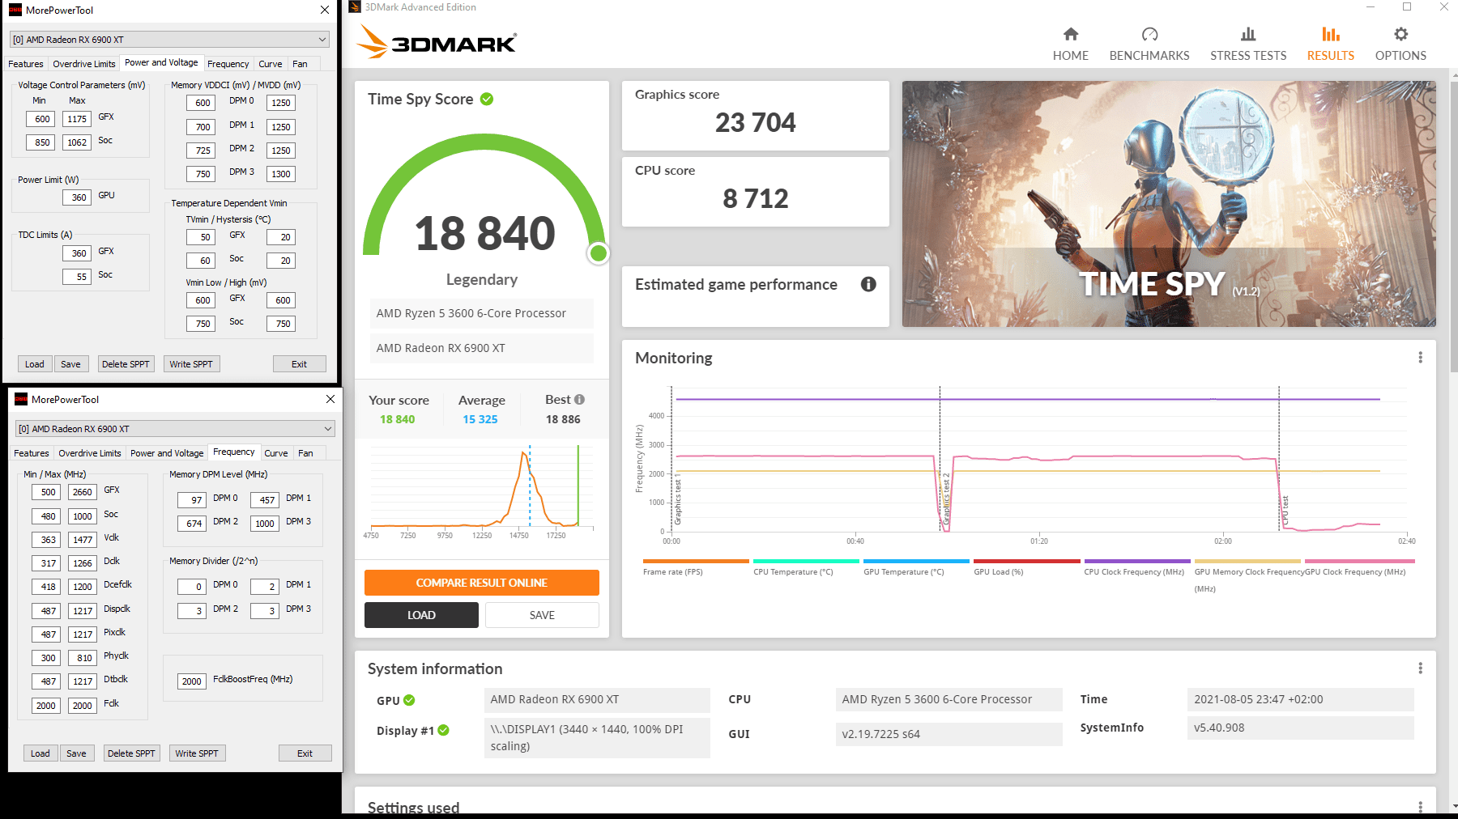Image resolution: width=1458 pixels, height=819 pixels.
Task: Open the System information three-dot menu
Action: pos(1420,668)
